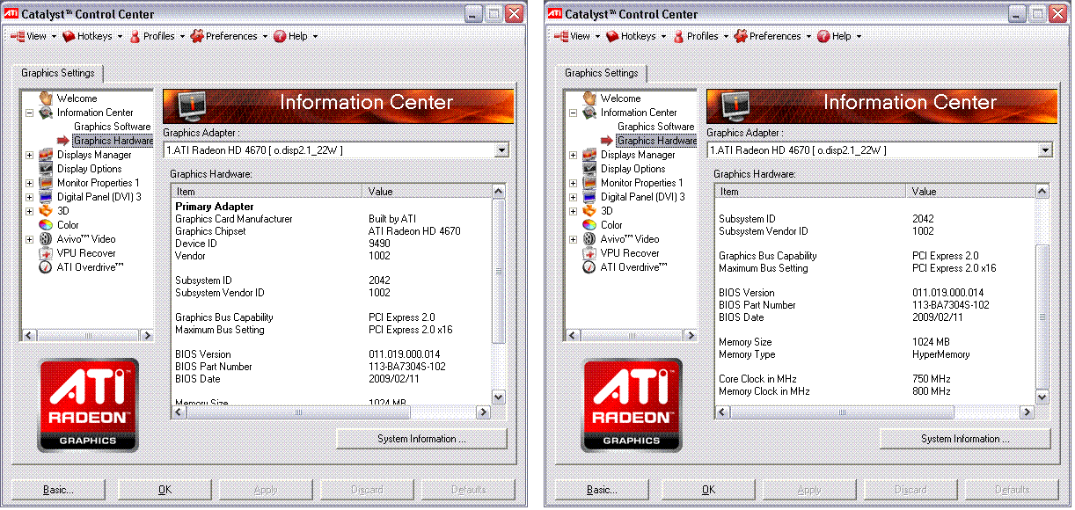Open Hotkeys menu in left window
This screenshot has width=1075, height=510.
(x=93, y=36)
